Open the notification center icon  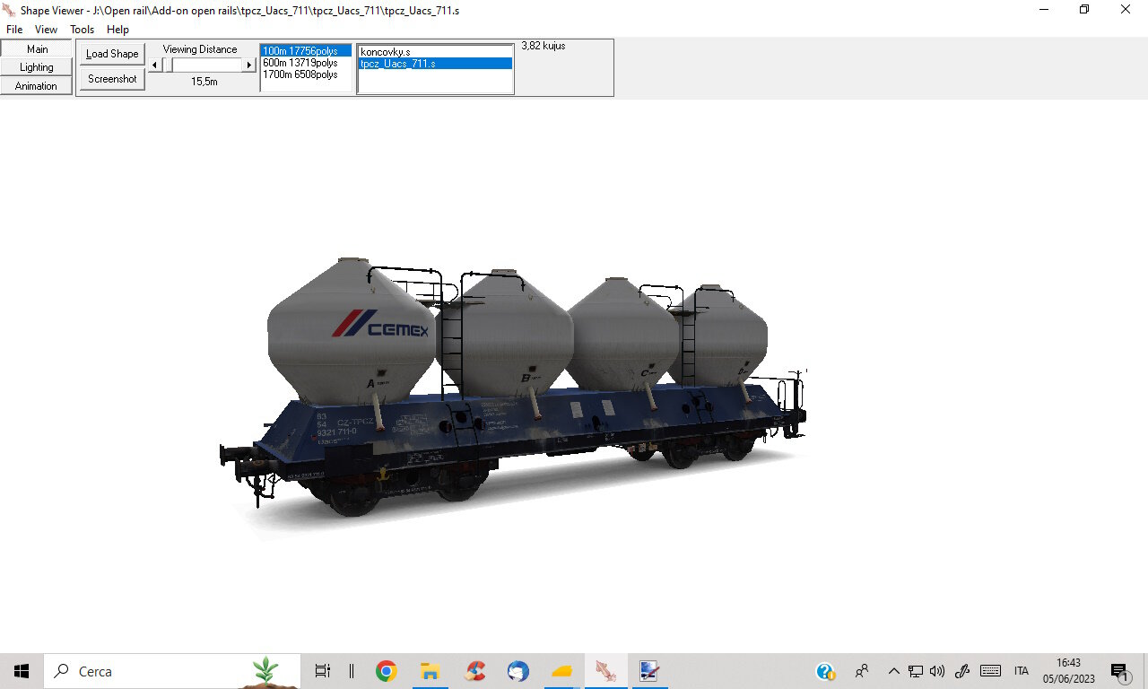point(1119,671)
